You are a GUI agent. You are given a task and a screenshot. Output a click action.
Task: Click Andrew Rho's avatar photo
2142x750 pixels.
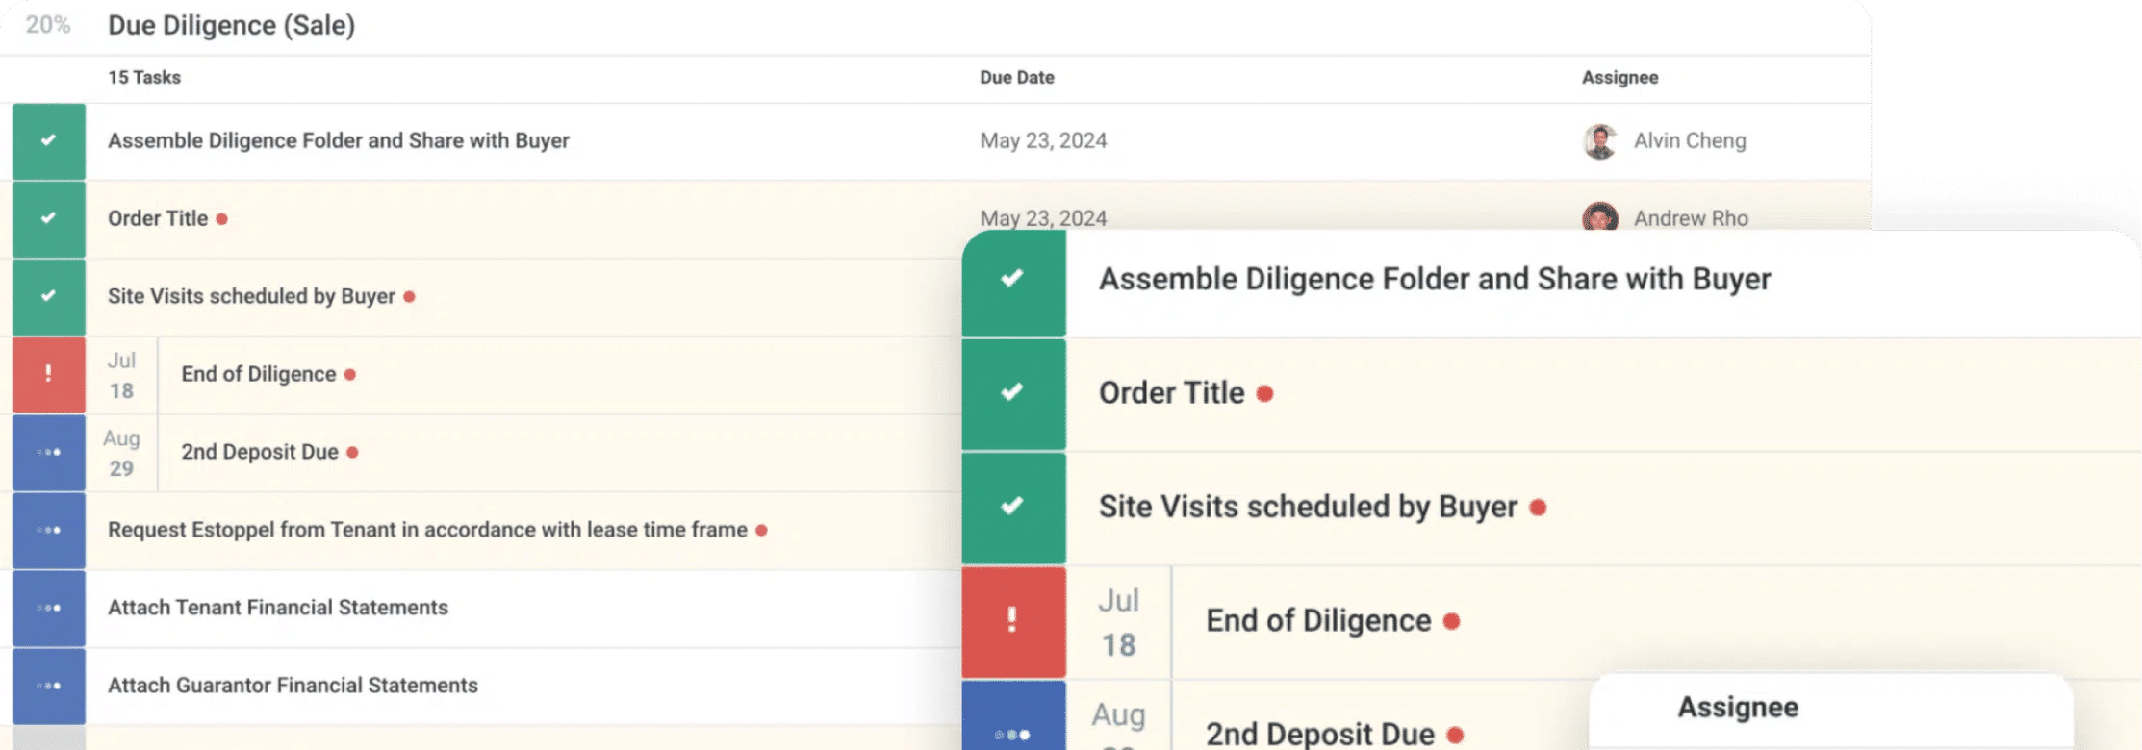[x=1600, y=216]
